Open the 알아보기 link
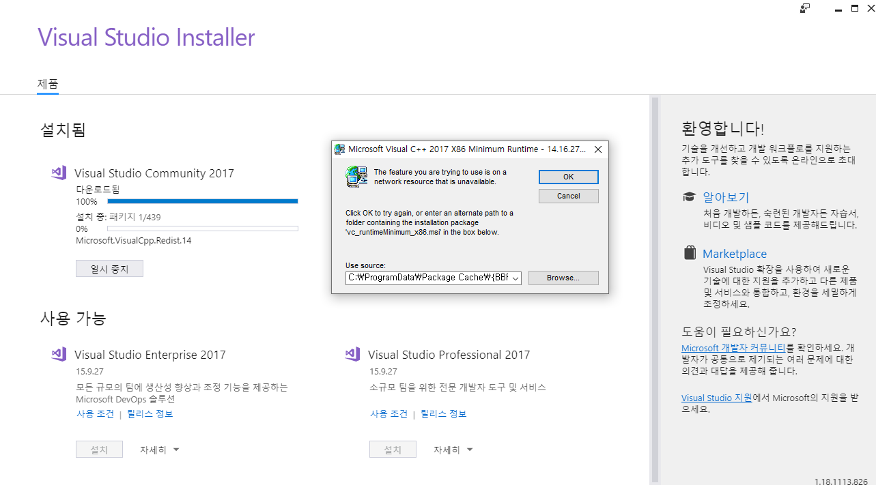The image size is (876, 485). point(726,197)
